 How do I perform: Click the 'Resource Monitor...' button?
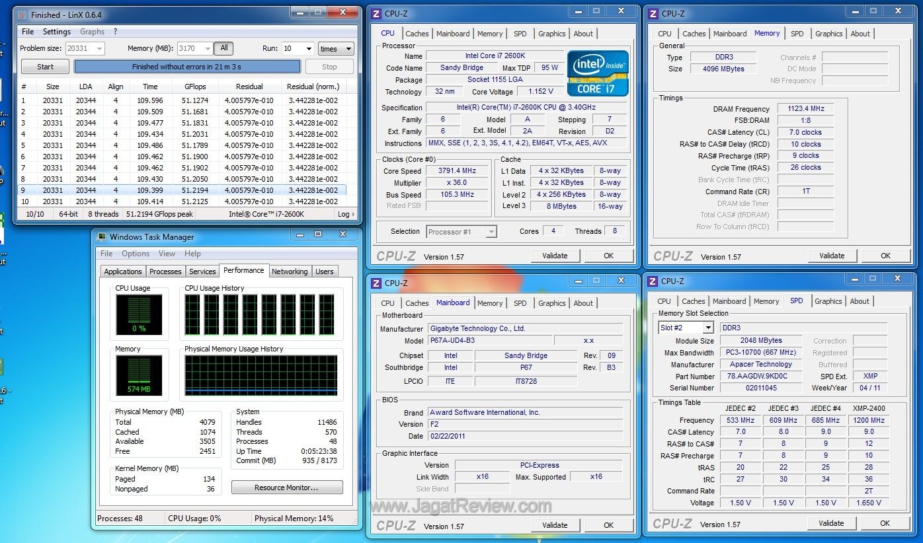(x=287, y=488)
